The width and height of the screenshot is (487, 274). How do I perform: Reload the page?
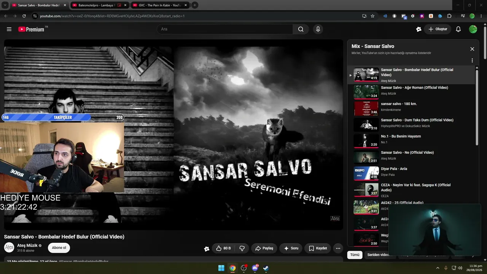coord(24,16)
